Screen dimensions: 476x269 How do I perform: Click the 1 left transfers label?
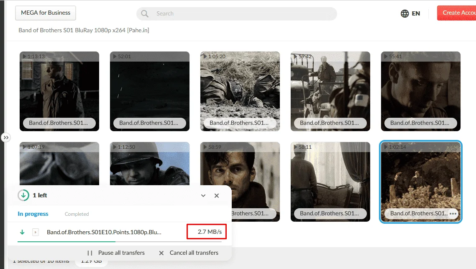[x=40, y=195]
